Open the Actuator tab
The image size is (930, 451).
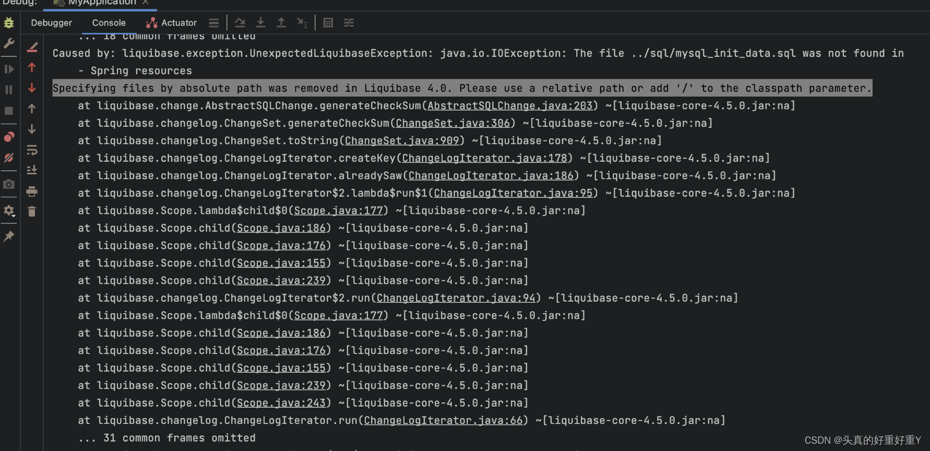177,22
